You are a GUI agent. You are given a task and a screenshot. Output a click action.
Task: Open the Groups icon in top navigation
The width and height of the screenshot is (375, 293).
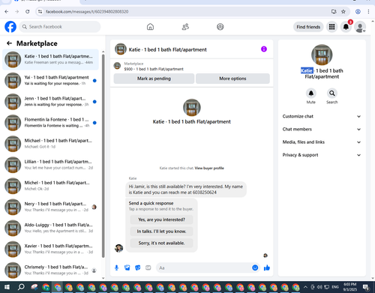pos(220,27)
